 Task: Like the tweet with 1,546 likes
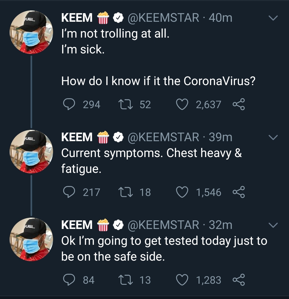tap(182, 192)
